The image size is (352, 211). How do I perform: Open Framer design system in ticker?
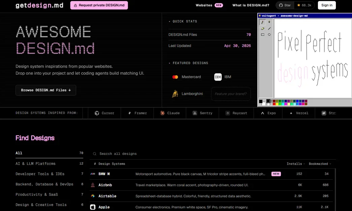click(137, 113)
